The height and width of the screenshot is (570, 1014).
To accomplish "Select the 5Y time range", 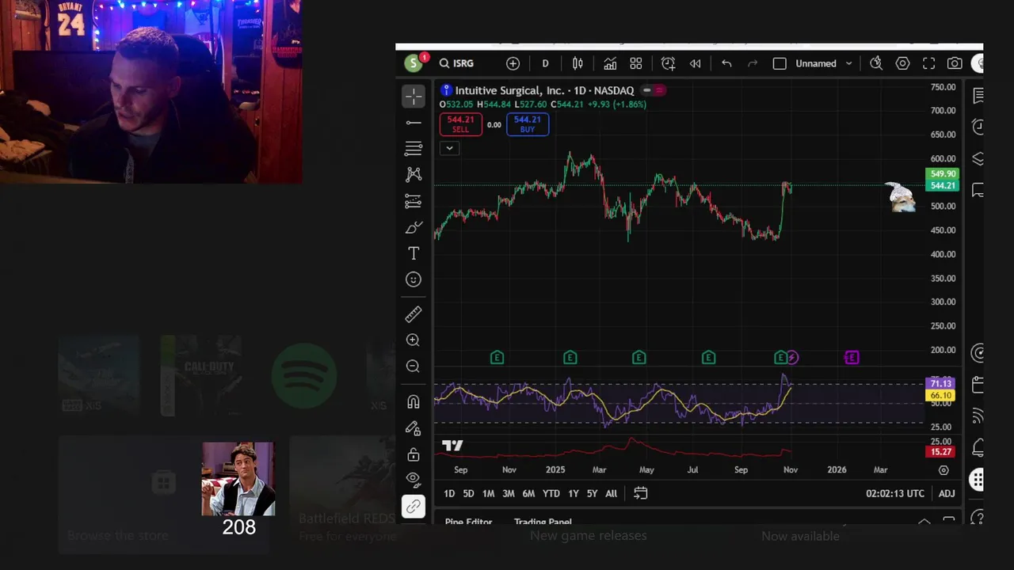I will pos(592,493).
